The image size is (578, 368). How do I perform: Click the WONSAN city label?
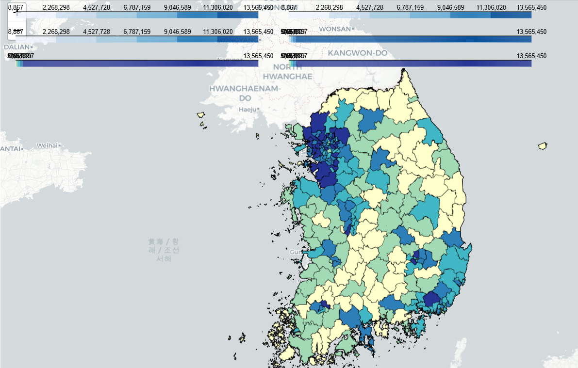336,29
